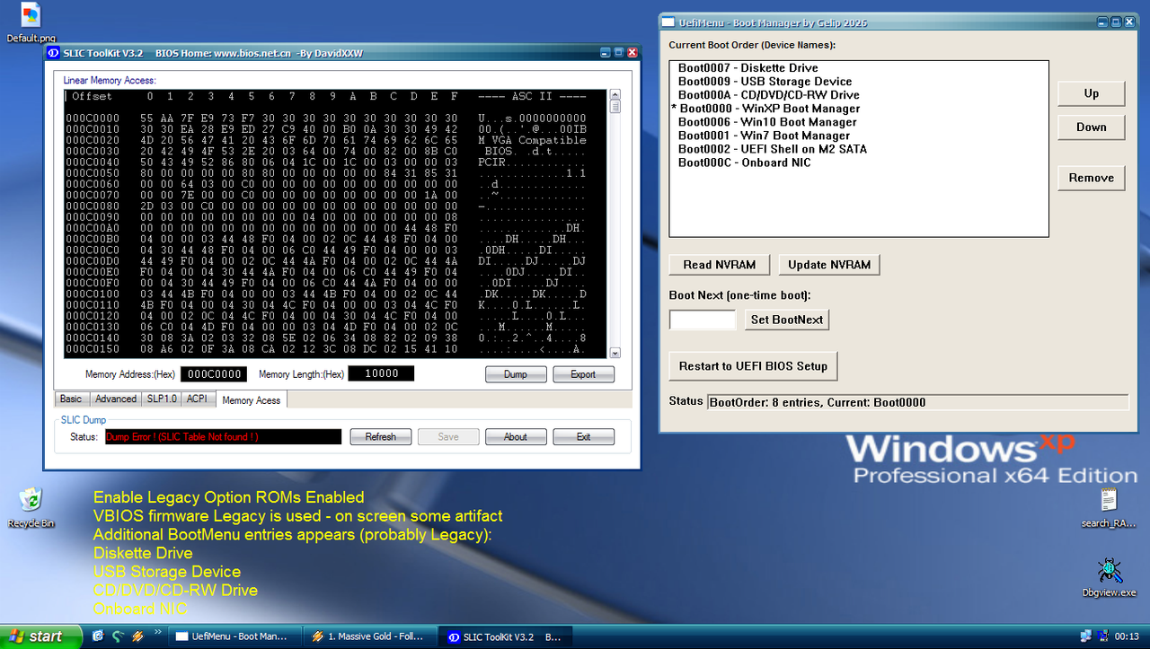Click the Refresh button in SLIC Dump
Screen dimensions: 1150x649
coord(380,437)
